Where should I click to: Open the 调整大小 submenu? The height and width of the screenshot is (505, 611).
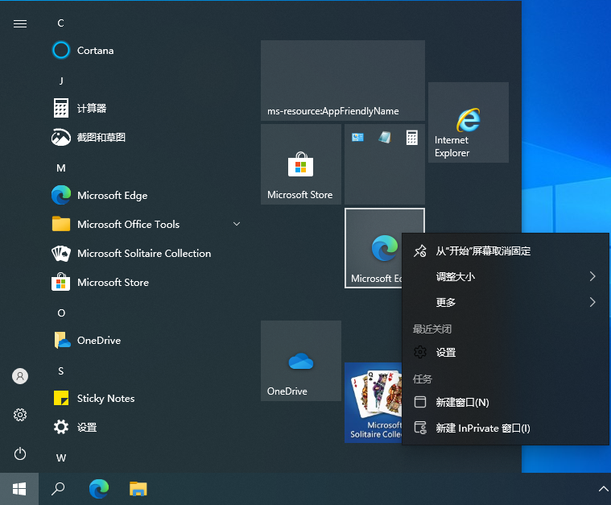tap(506, 276)
